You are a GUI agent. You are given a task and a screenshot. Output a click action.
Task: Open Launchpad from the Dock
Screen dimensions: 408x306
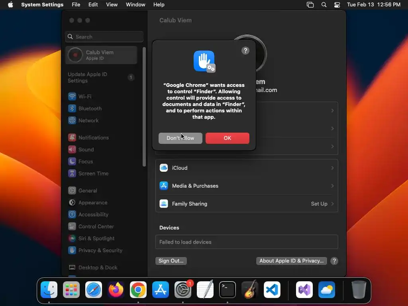click(71, 290)
